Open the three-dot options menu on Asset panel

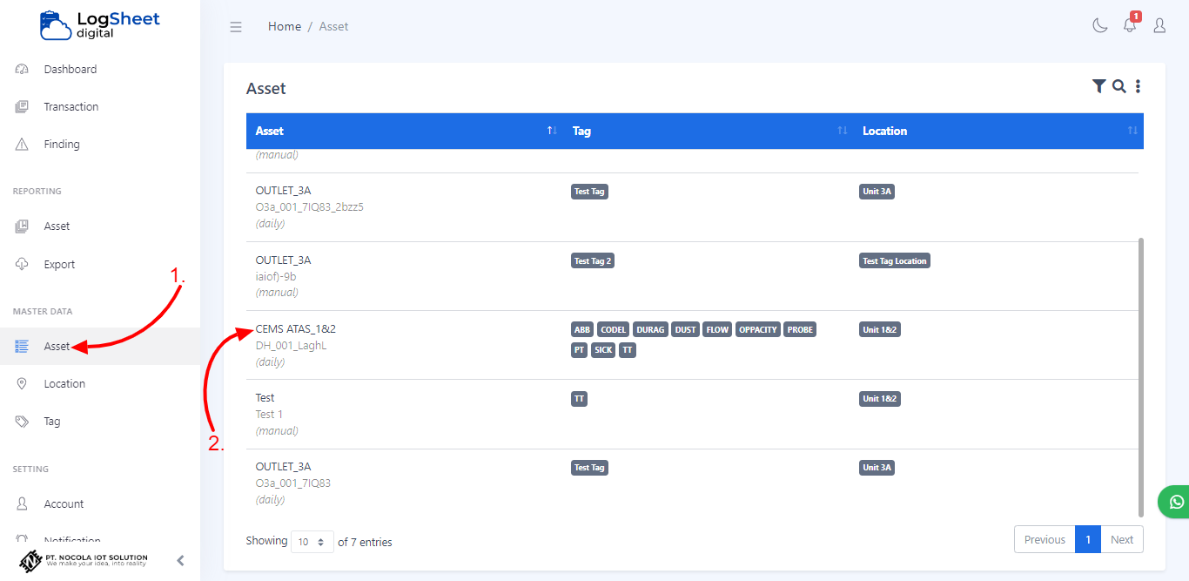1138,86
